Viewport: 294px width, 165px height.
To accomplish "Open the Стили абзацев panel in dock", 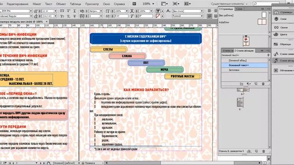I will pos(283,60).
